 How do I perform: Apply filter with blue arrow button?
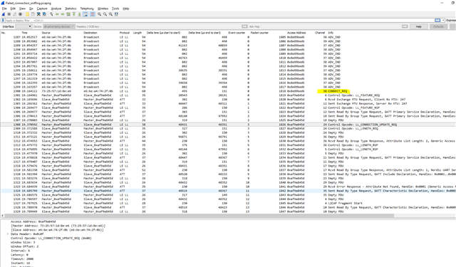point(437,21)
